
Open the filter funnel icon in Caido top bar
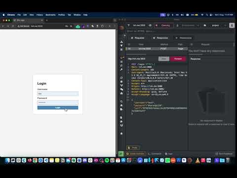pyautogui.click(x=129, y=25)
